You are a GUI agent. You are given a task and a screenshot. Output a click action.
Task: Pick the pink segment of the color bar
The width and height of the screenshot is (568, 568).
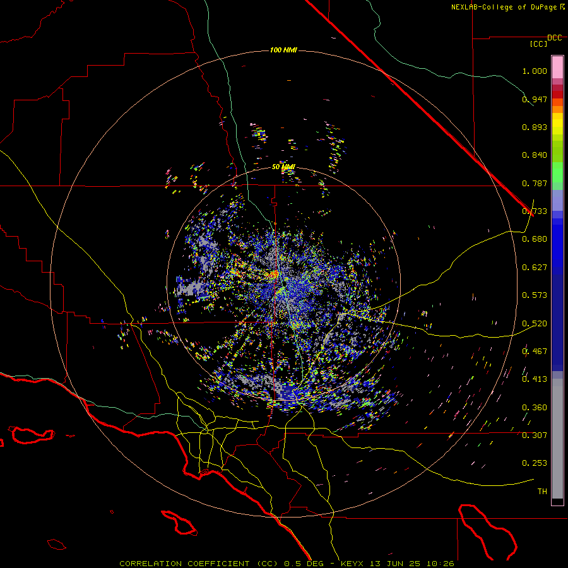click(x=557, y=68)
